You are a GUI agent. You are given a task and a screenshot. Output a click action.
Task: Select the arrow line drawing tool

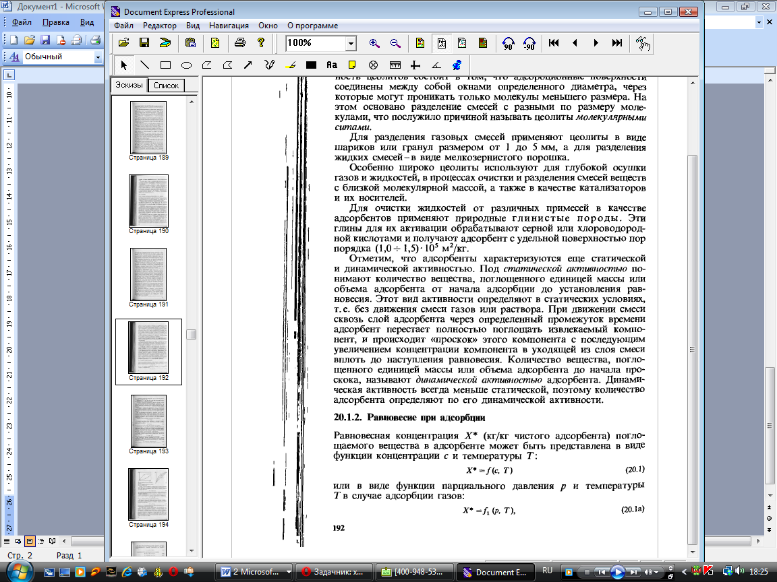tap(248, 65)
